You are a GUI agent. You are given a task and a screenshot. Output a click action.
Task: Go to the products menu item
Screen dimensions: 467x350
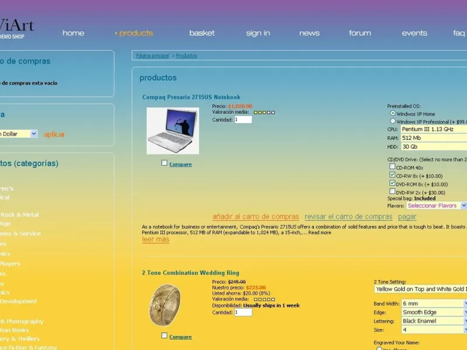[134, 33]
